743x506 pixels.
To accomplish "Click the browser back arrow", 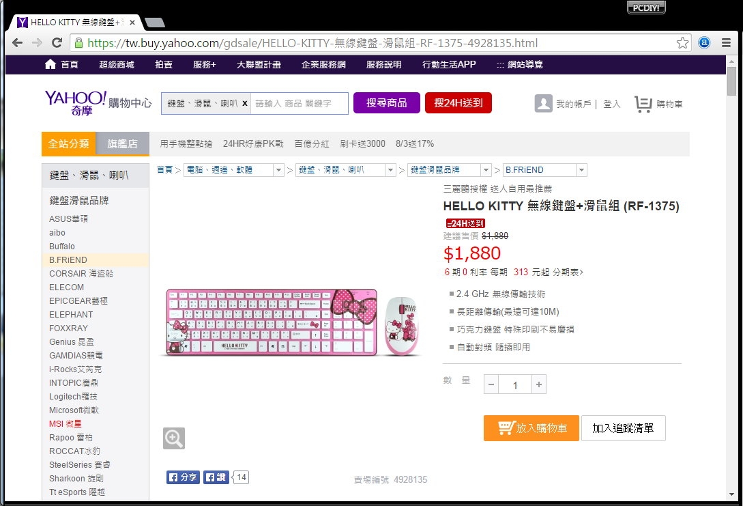I will click(x=17, y=43).
